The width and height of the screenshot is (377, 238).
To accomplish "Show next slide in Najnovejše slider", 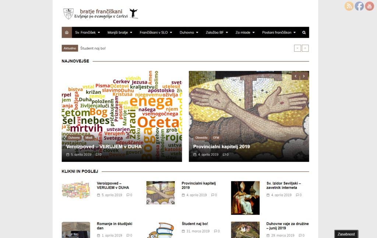I will (x=304, y=76).
